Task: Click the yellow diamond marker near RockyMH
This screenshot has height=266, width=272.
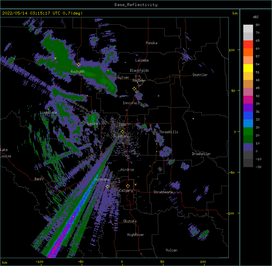Action: [79, 64]
